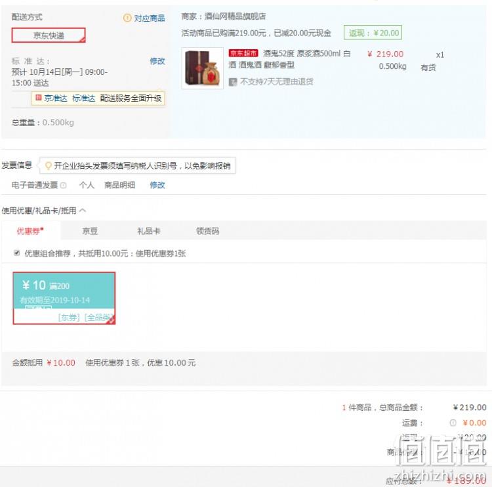
Task: Toggle the 优惠组合推荐 checkbox
Action: pos(17,253)
